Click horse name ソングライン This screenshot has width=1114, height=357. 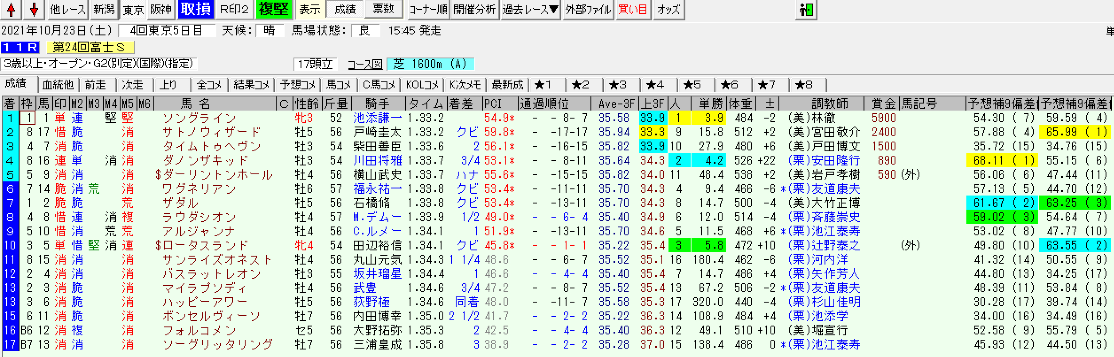[x=199, y=118]
